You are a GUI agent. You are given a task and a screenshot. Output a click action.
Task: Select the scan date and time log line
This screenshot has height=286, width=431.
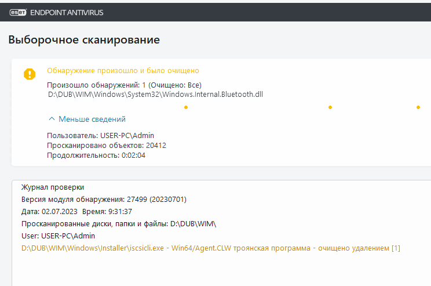[x=76, y=211]
